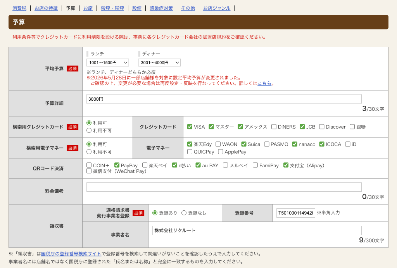Click the 事業者名 input field

coord(257,230)
